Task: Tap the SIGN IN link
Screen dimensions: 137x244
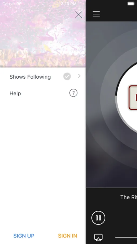Action: [x=68, y=236]
